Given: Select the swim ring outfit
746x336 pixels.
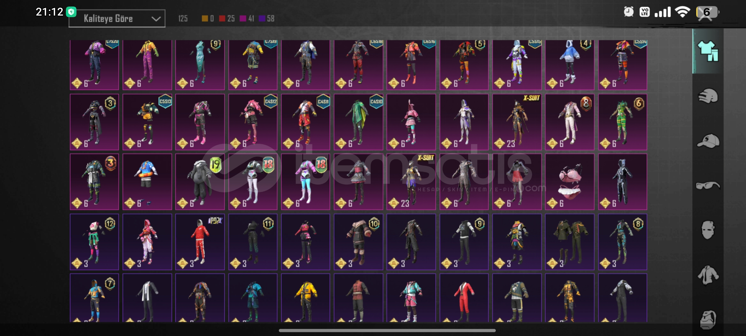Looking at the screenshot, I should 147,182.
